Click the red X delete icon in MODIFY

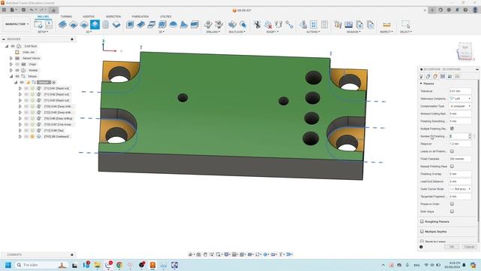coord(268,24)
